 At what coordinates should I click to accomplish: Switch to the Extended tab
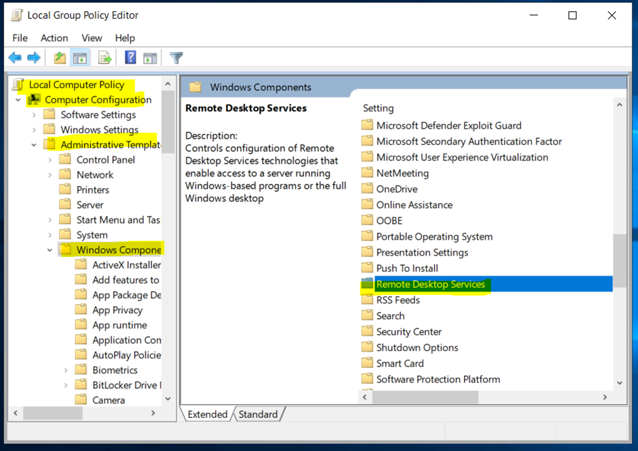pos(207,414)
